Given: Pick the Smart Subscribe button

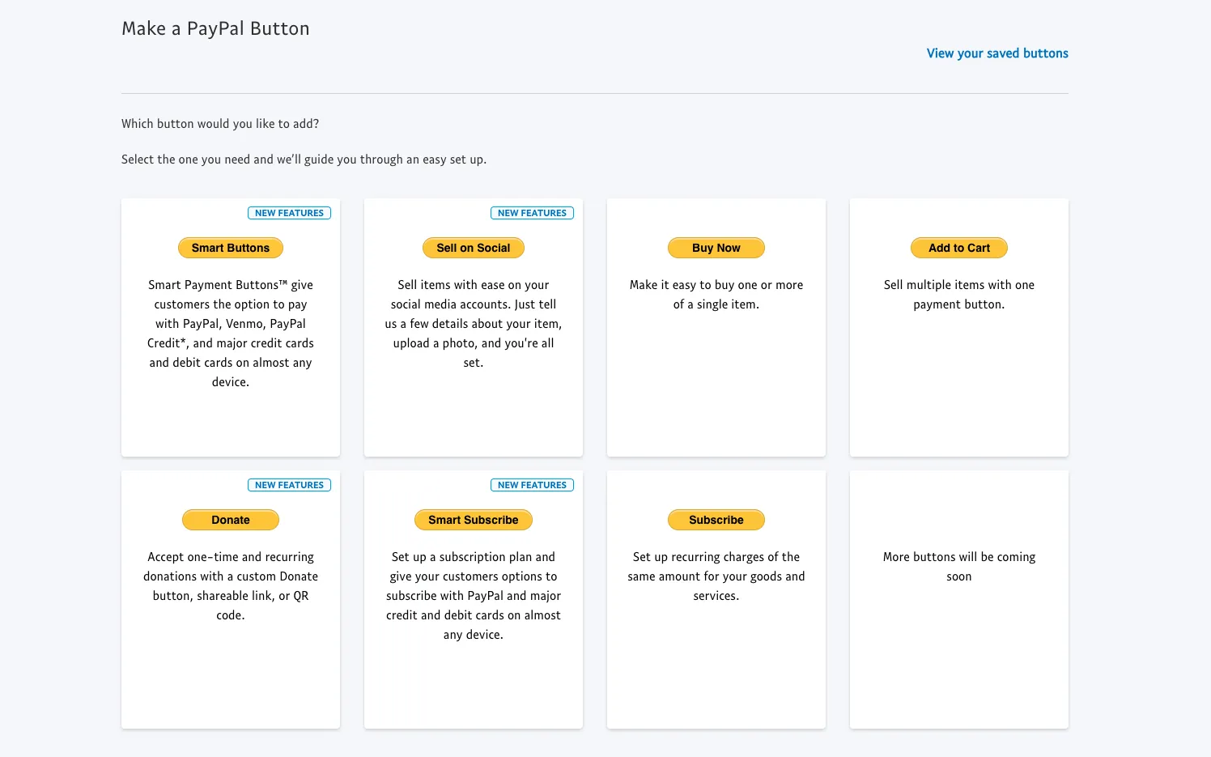Looking at the screenshot, I should tap(474, 520).
